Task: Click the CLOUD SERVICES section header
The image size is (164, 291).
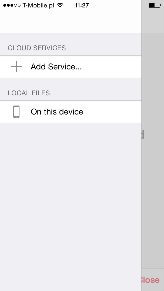Action: (x=37, y=48)
